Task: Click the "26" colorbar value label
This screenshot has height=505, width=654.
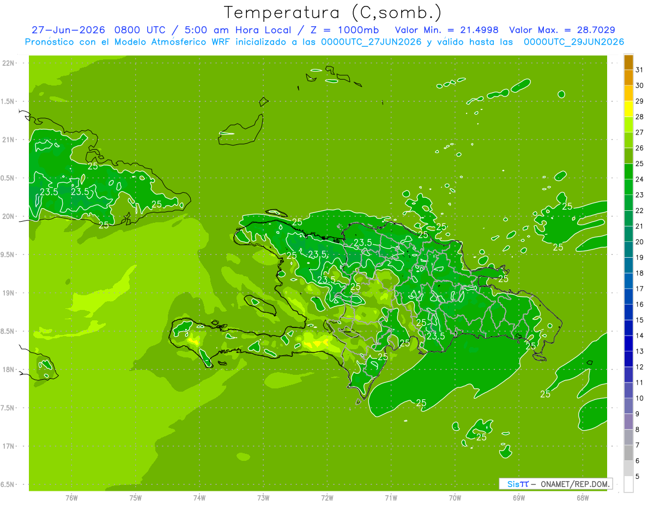Action: coord(640,148)
